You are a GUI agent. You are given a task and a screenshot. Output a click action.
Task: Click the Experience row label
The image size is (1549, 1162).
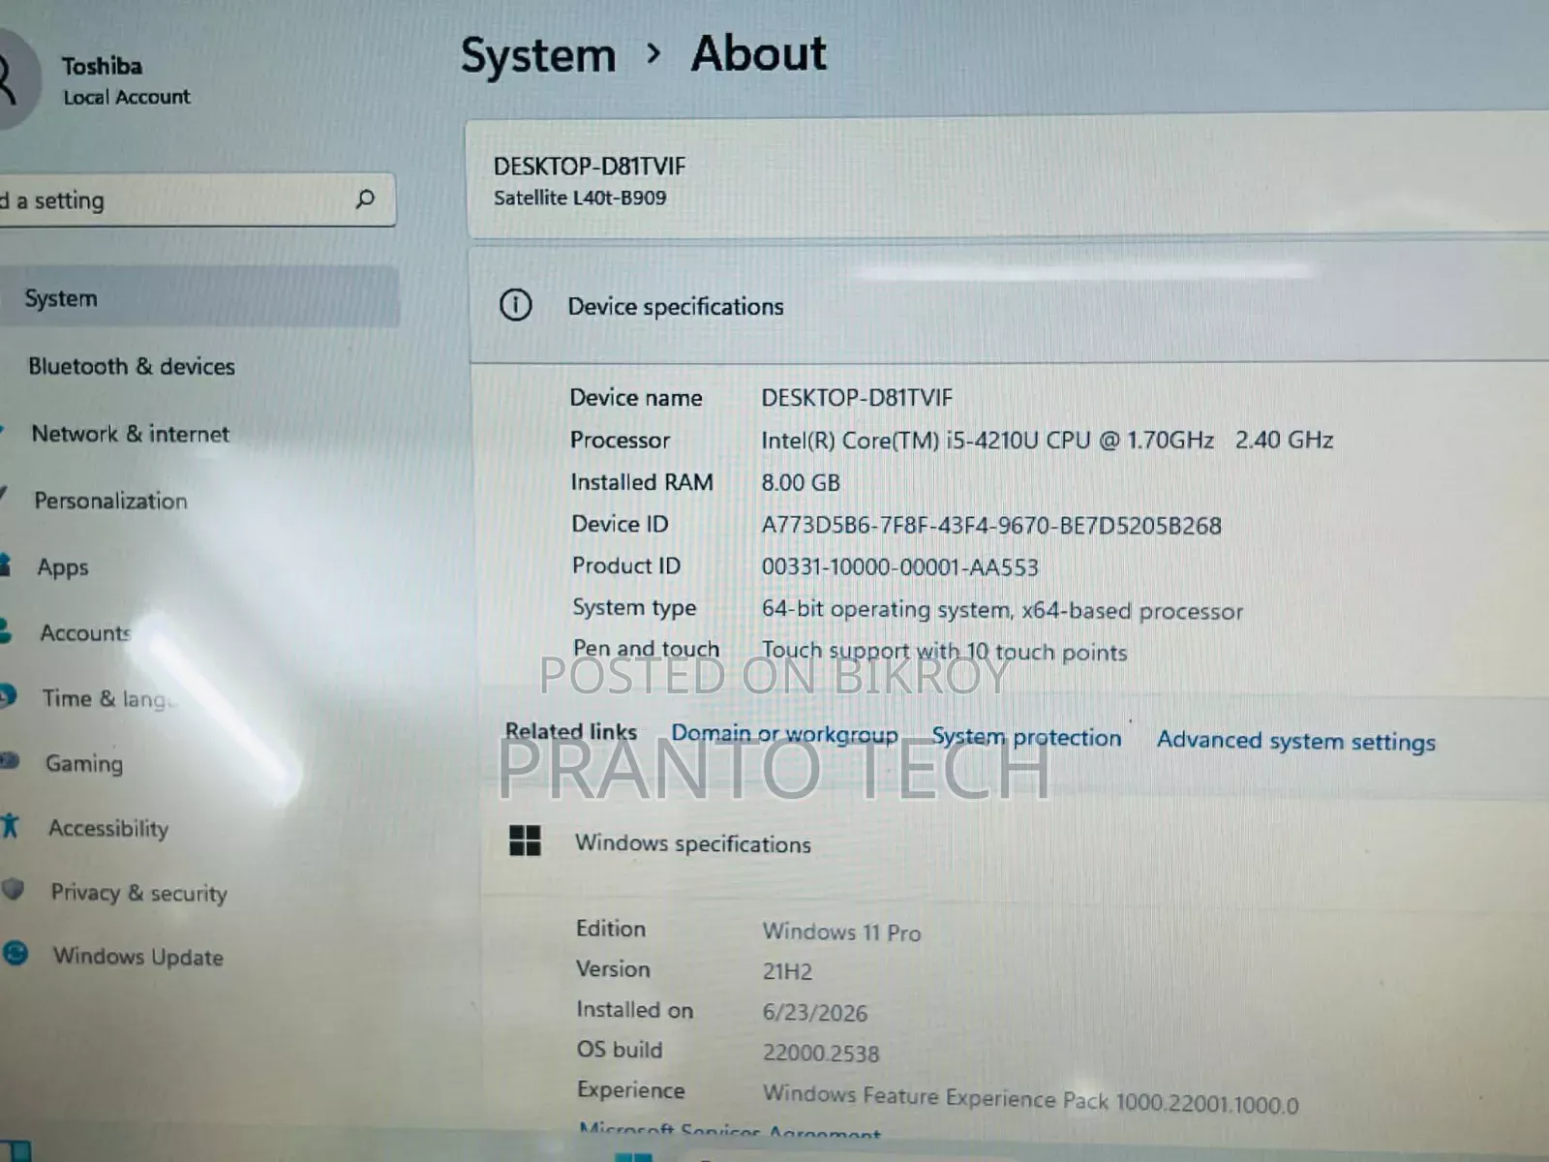[x=631, y=1090]
